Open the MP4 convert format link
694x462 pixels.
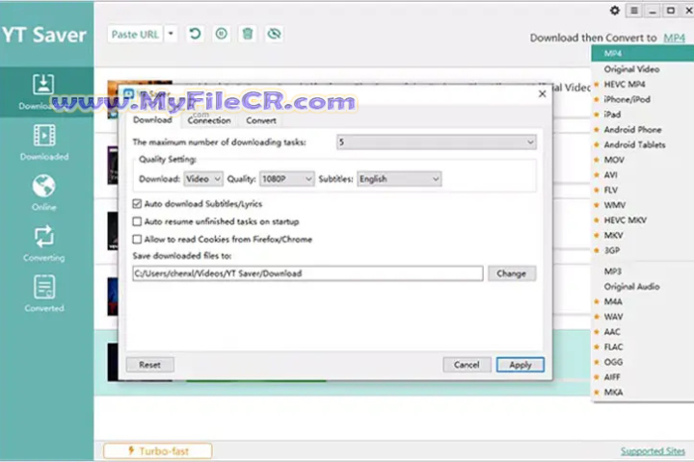(674, 38)
